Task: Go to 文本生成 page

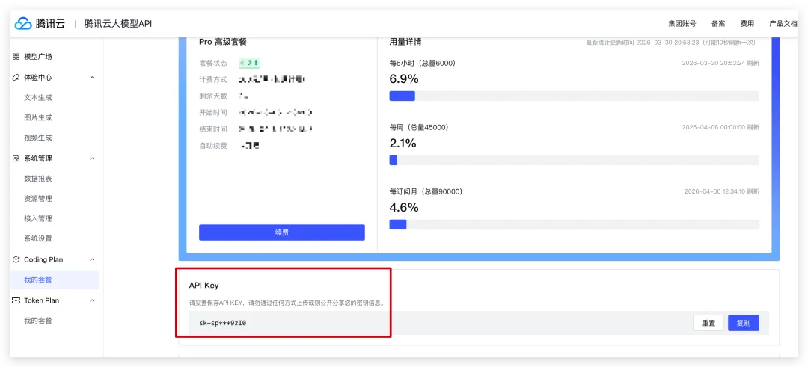Action: [x=38, y=98]
